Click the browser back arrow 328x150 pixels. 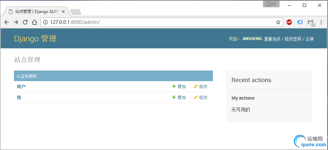point(7,22)
